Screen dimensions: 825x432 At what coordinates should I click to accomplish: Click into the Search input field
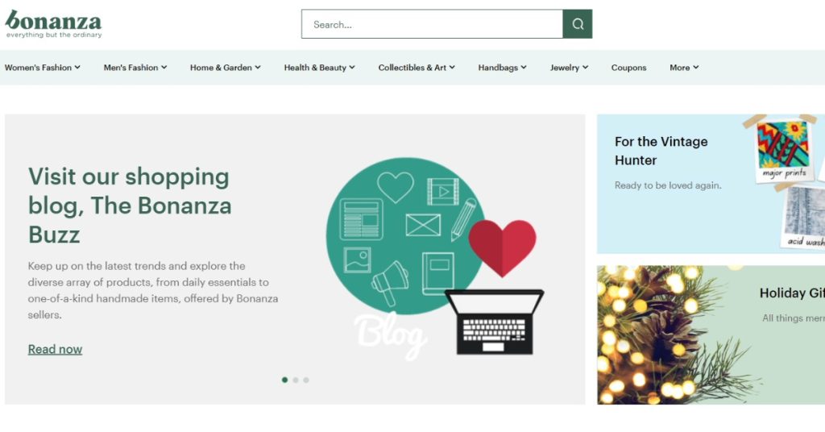[432, 24]
